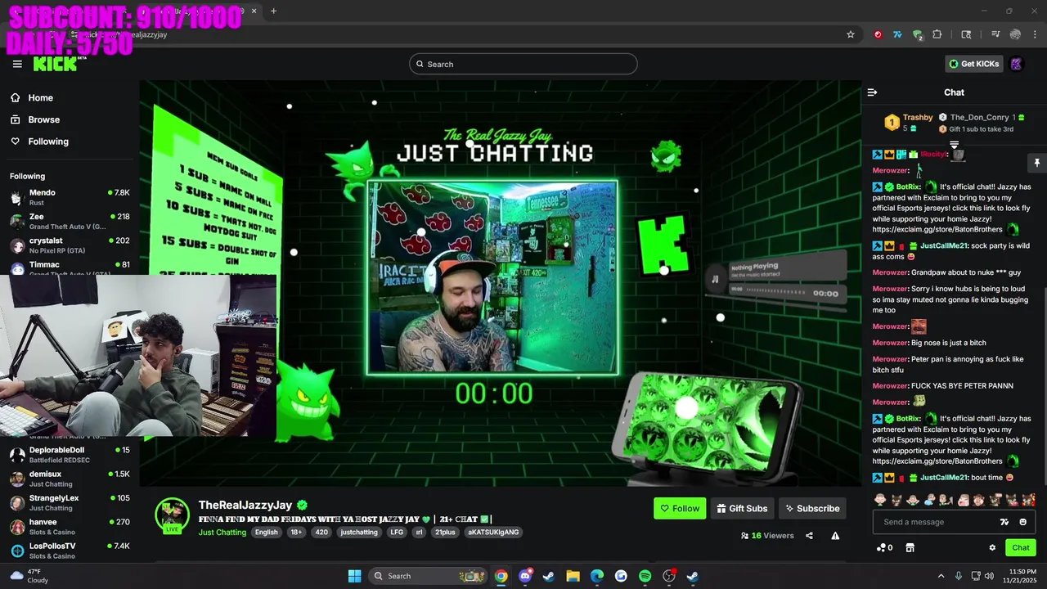The height and width of the screenshot is (589, 1047).
Task: Open the 16 Viewers list
Action: pos(767,536)
